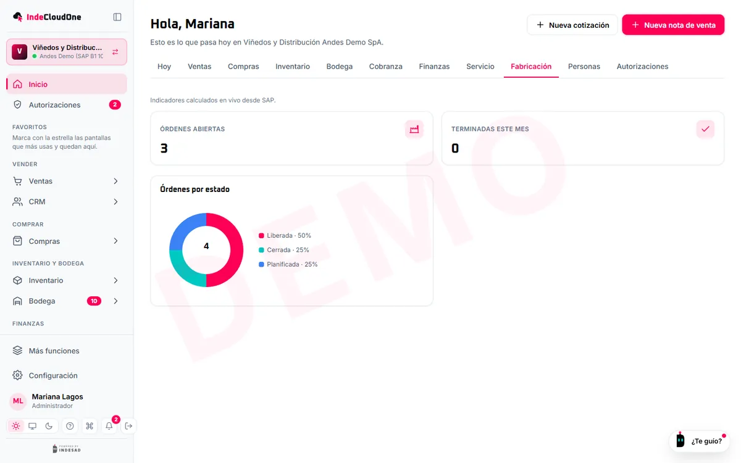Screen dimensions: 741x463
Task: Click the Ventas shopping cart icon
Action: coord(18,181)
